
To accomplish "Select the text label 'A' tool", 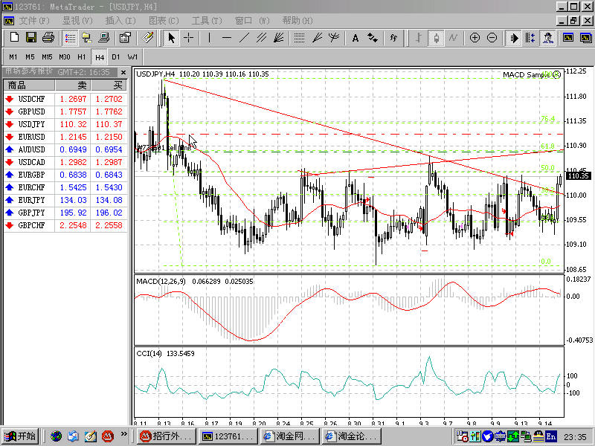I will point(355,37).
